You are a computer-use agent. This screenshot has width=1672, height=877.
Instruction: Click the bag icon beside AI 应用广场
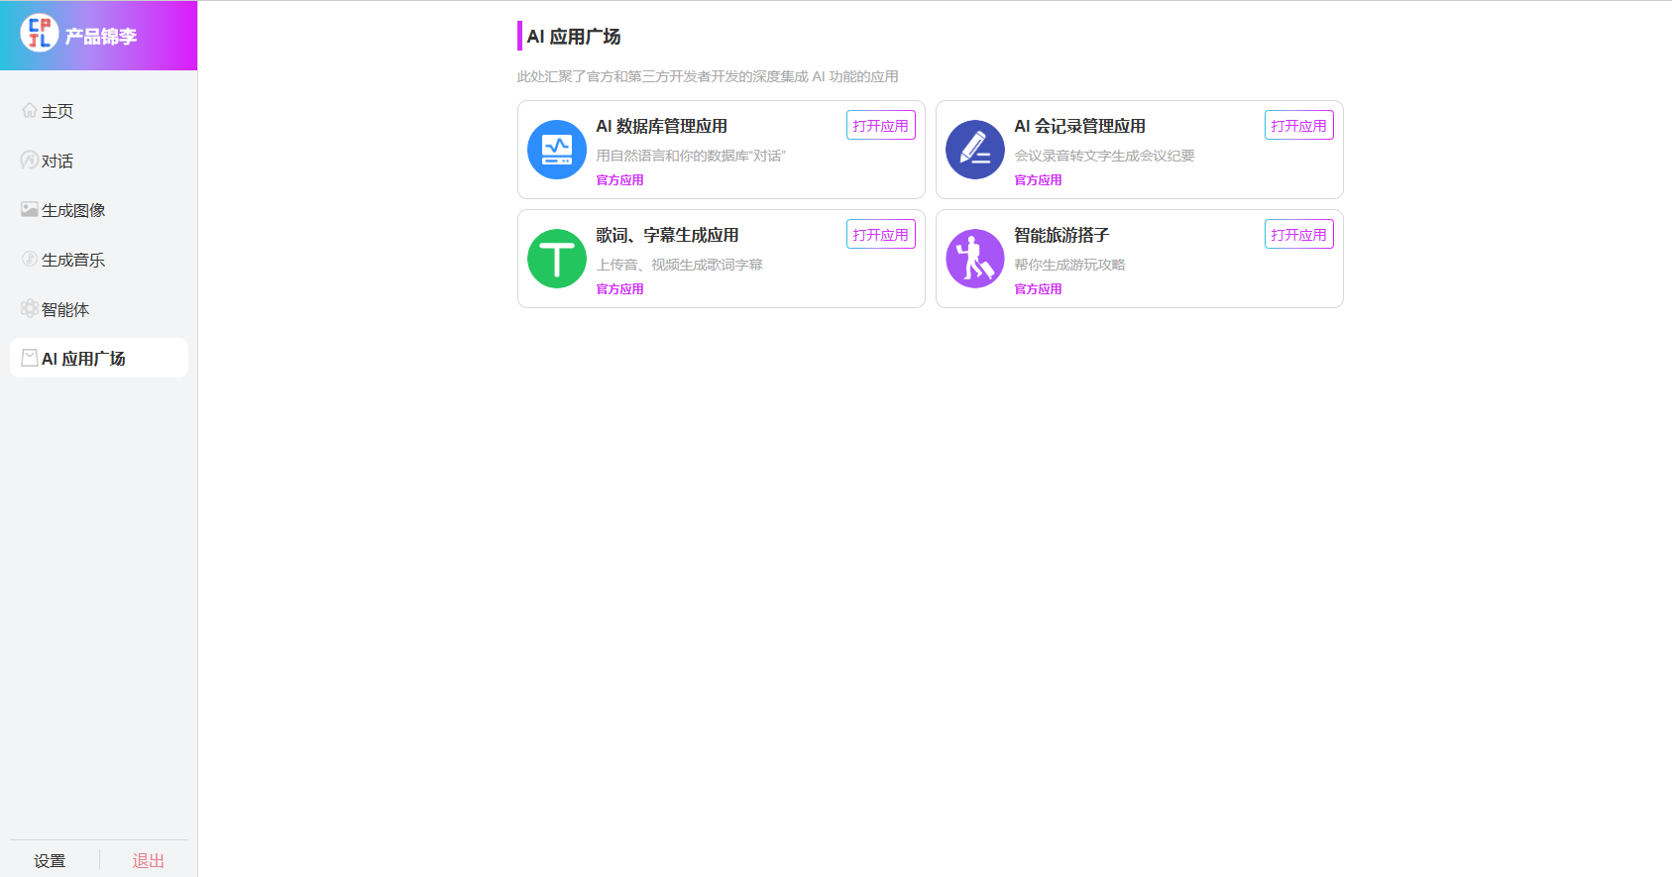tap(30, 358)
